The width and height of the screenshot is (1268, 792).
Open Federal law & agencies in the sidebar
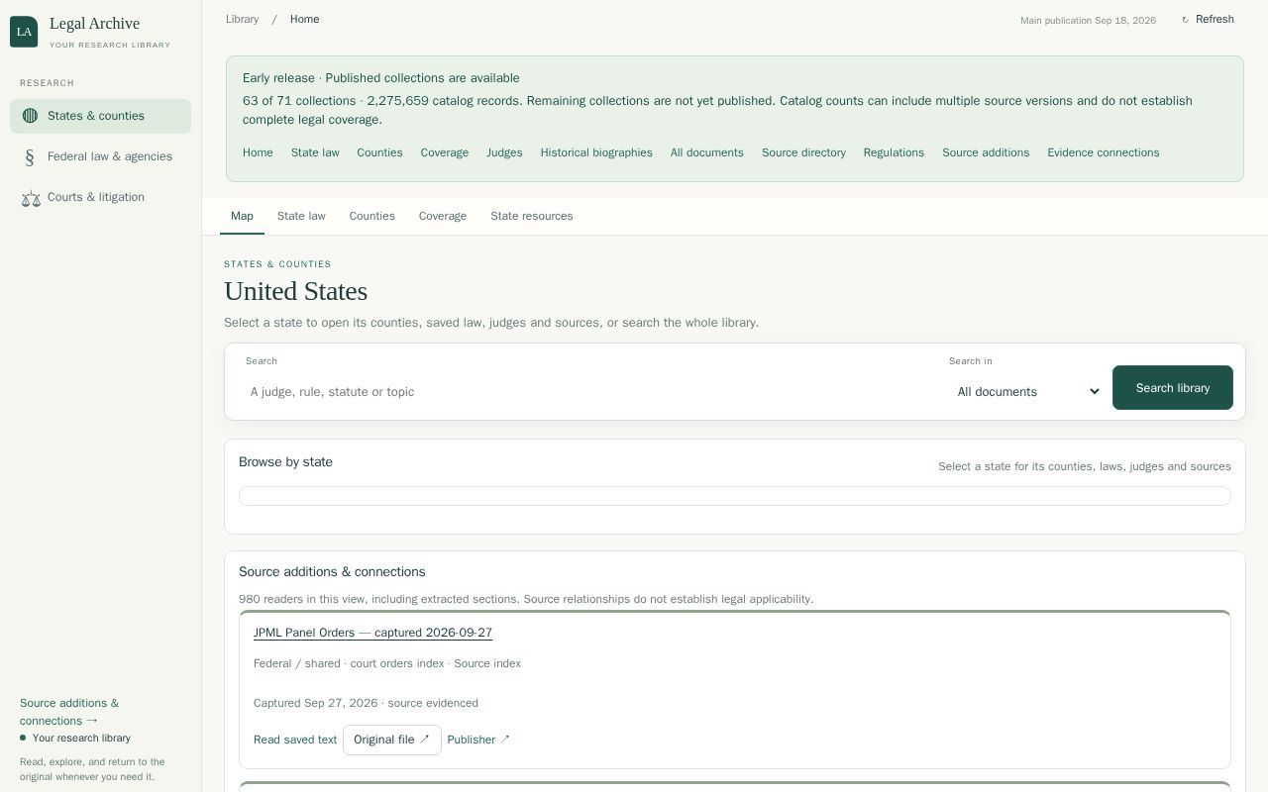(x=100, y=156)
